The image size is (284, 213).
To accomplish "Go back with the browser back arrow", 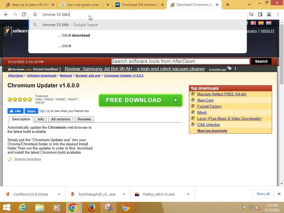I will (6, 14).
